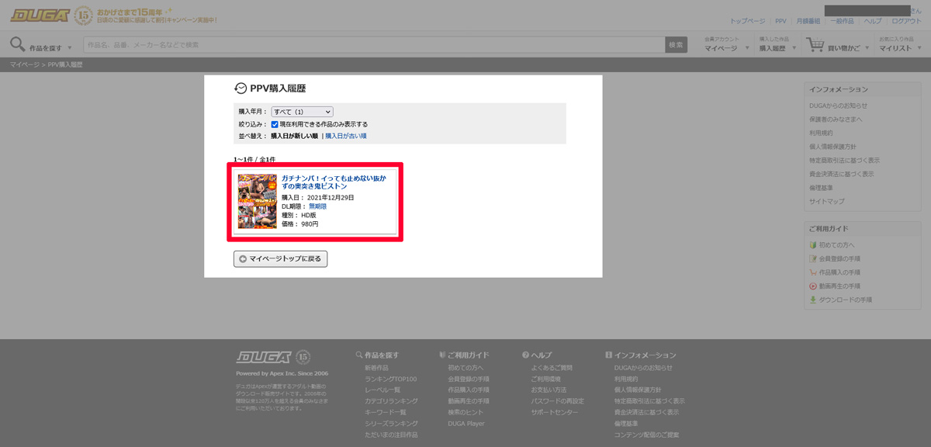Focus the search field for 作品名、品番、メーカー名
The height and width of the screenshot is (447, 931).
pyautogui.click(x=372, y=45)
